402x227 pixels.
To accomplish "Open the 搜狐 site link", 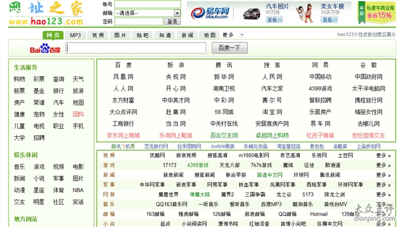I will (x=272, y=65).
